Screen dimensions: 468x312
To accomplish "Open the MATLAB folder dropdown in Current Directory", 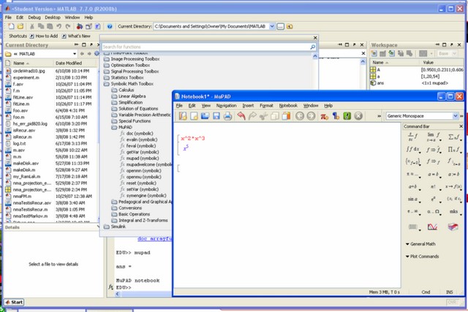I will click(75, 53).
